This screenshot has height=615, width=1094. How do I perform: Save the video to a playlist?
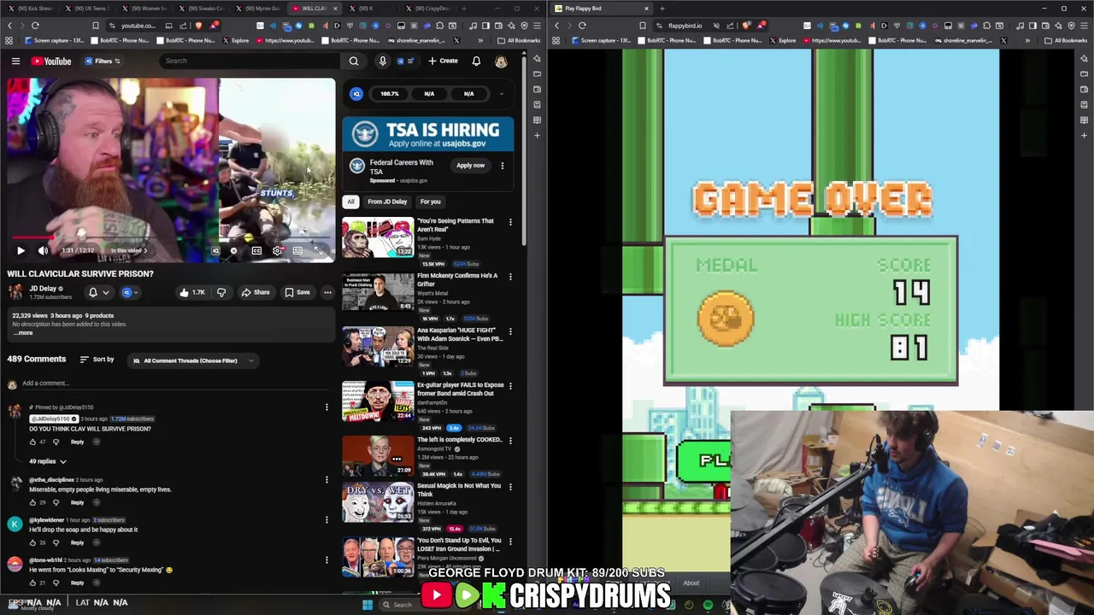297,292
